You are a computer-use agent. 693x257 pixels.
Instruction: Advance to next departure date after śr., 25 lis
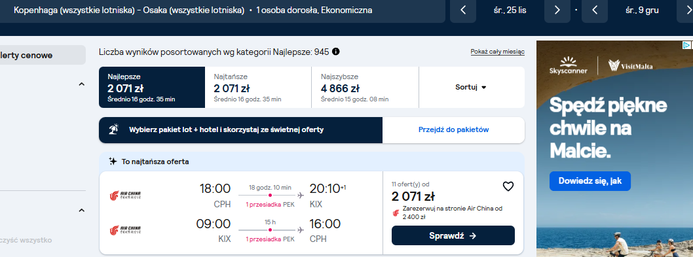click(x=557, y=10)
